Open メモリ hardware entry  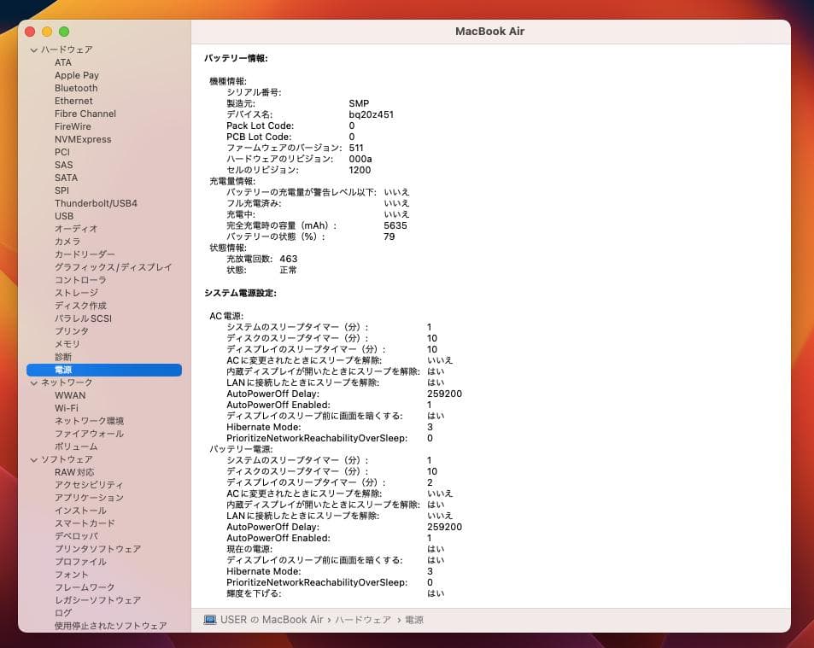67,344
